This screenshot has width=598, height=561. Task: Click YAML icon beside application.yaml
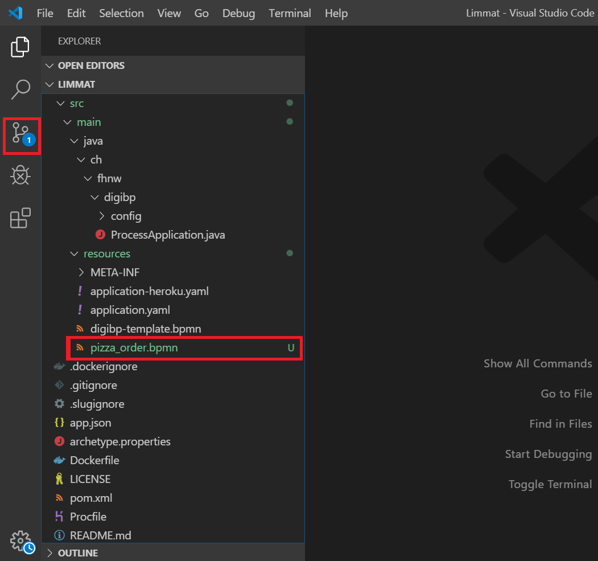(x=80, y=309)
